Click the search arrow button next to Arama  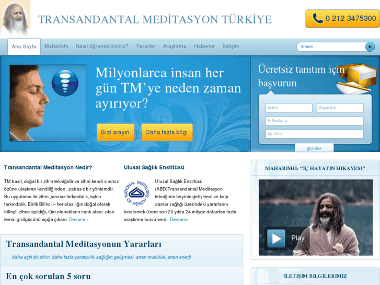coord(370,47)
